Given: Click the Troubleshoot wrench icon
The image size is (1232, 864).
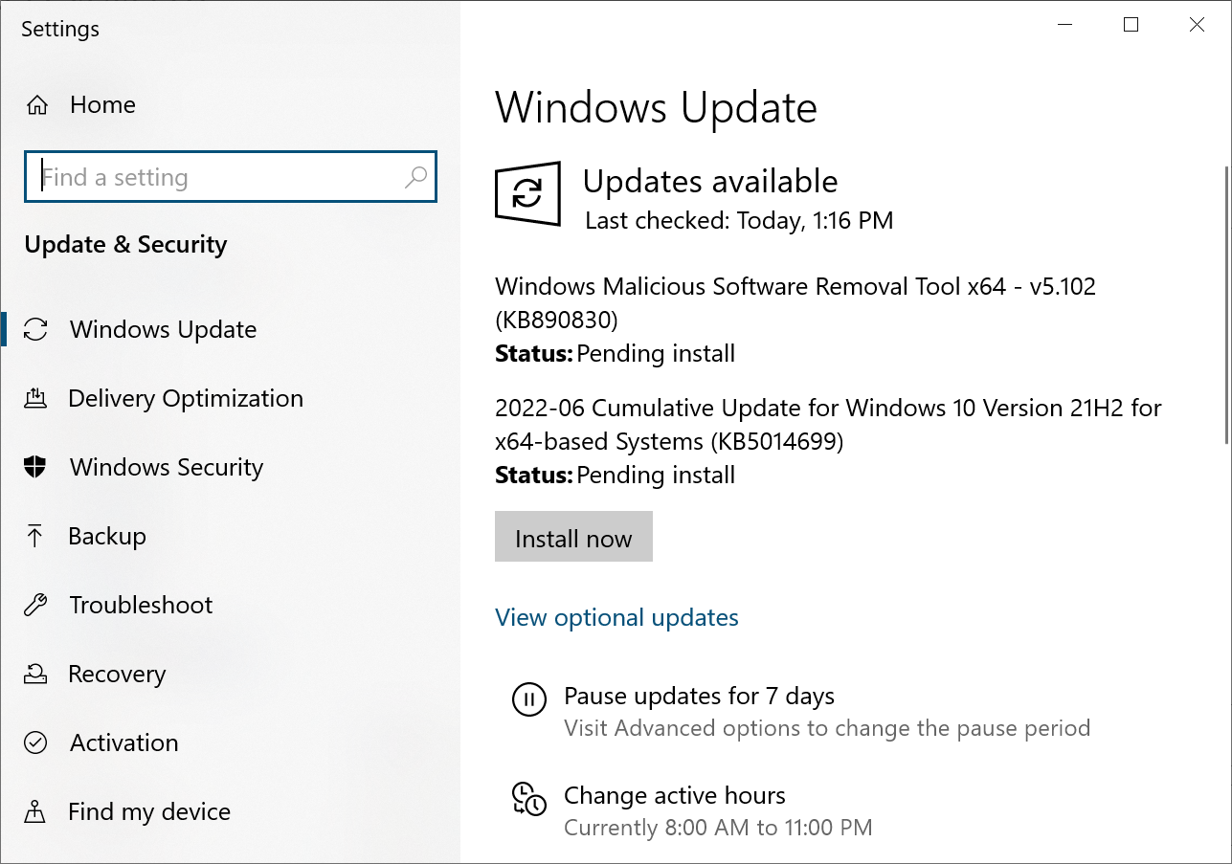Looking at the screenshot, I should (35, 605).
